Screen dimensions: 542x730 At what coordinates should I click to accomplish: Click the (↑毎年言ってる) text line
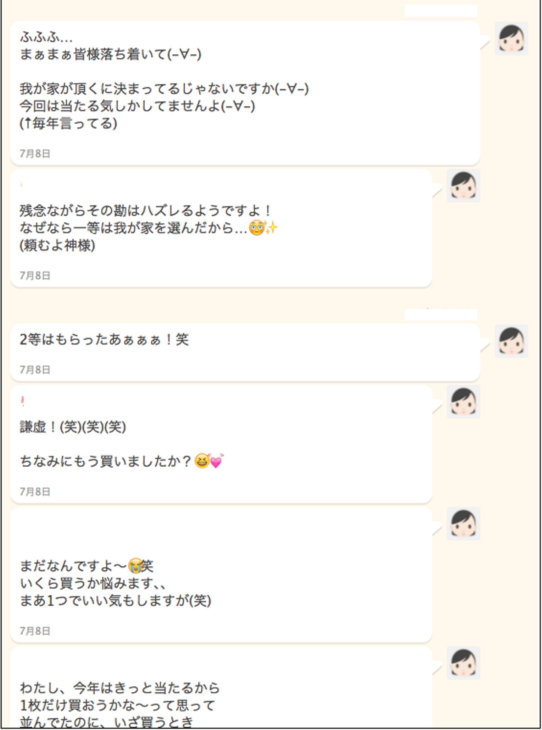pyautogui.click(x=68, y=123)
